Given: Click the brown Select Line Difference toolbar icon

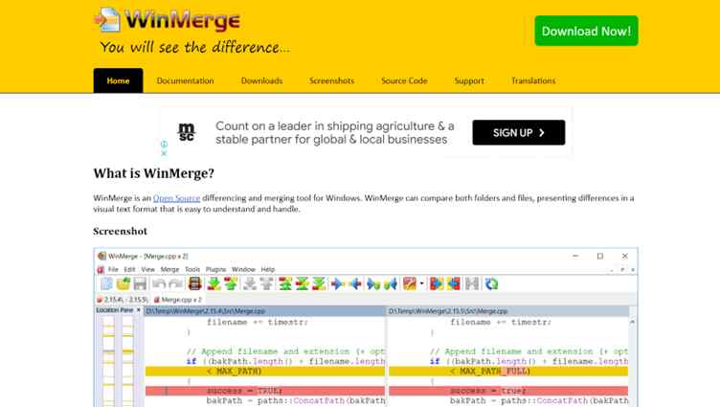Looking at the screenshot, I should tap(195, 283).
